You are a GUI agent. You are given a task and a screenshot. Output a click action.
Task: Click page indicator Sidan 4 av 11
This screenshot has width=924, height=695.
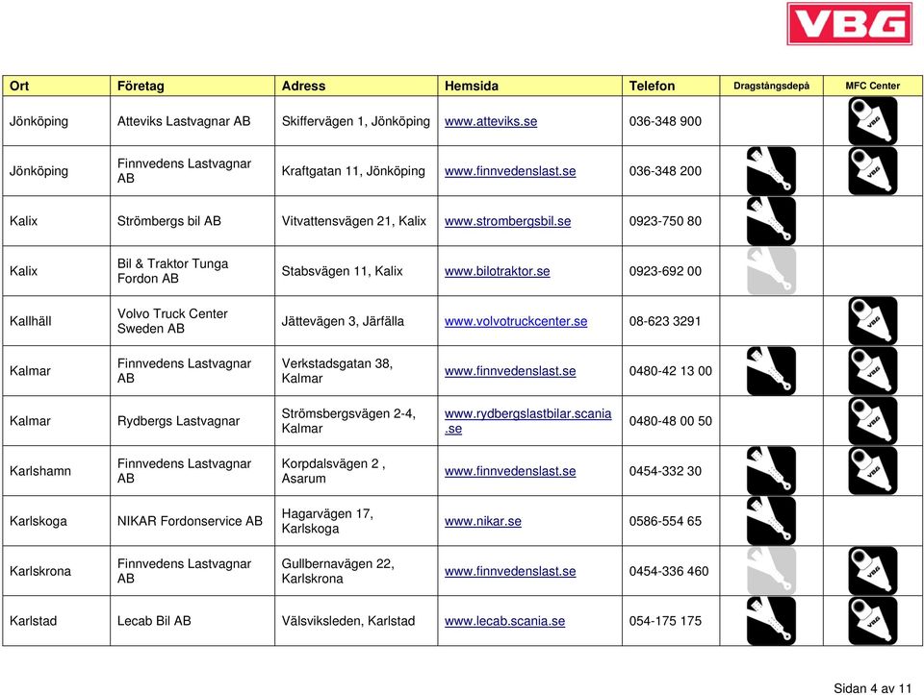(872, 688)
